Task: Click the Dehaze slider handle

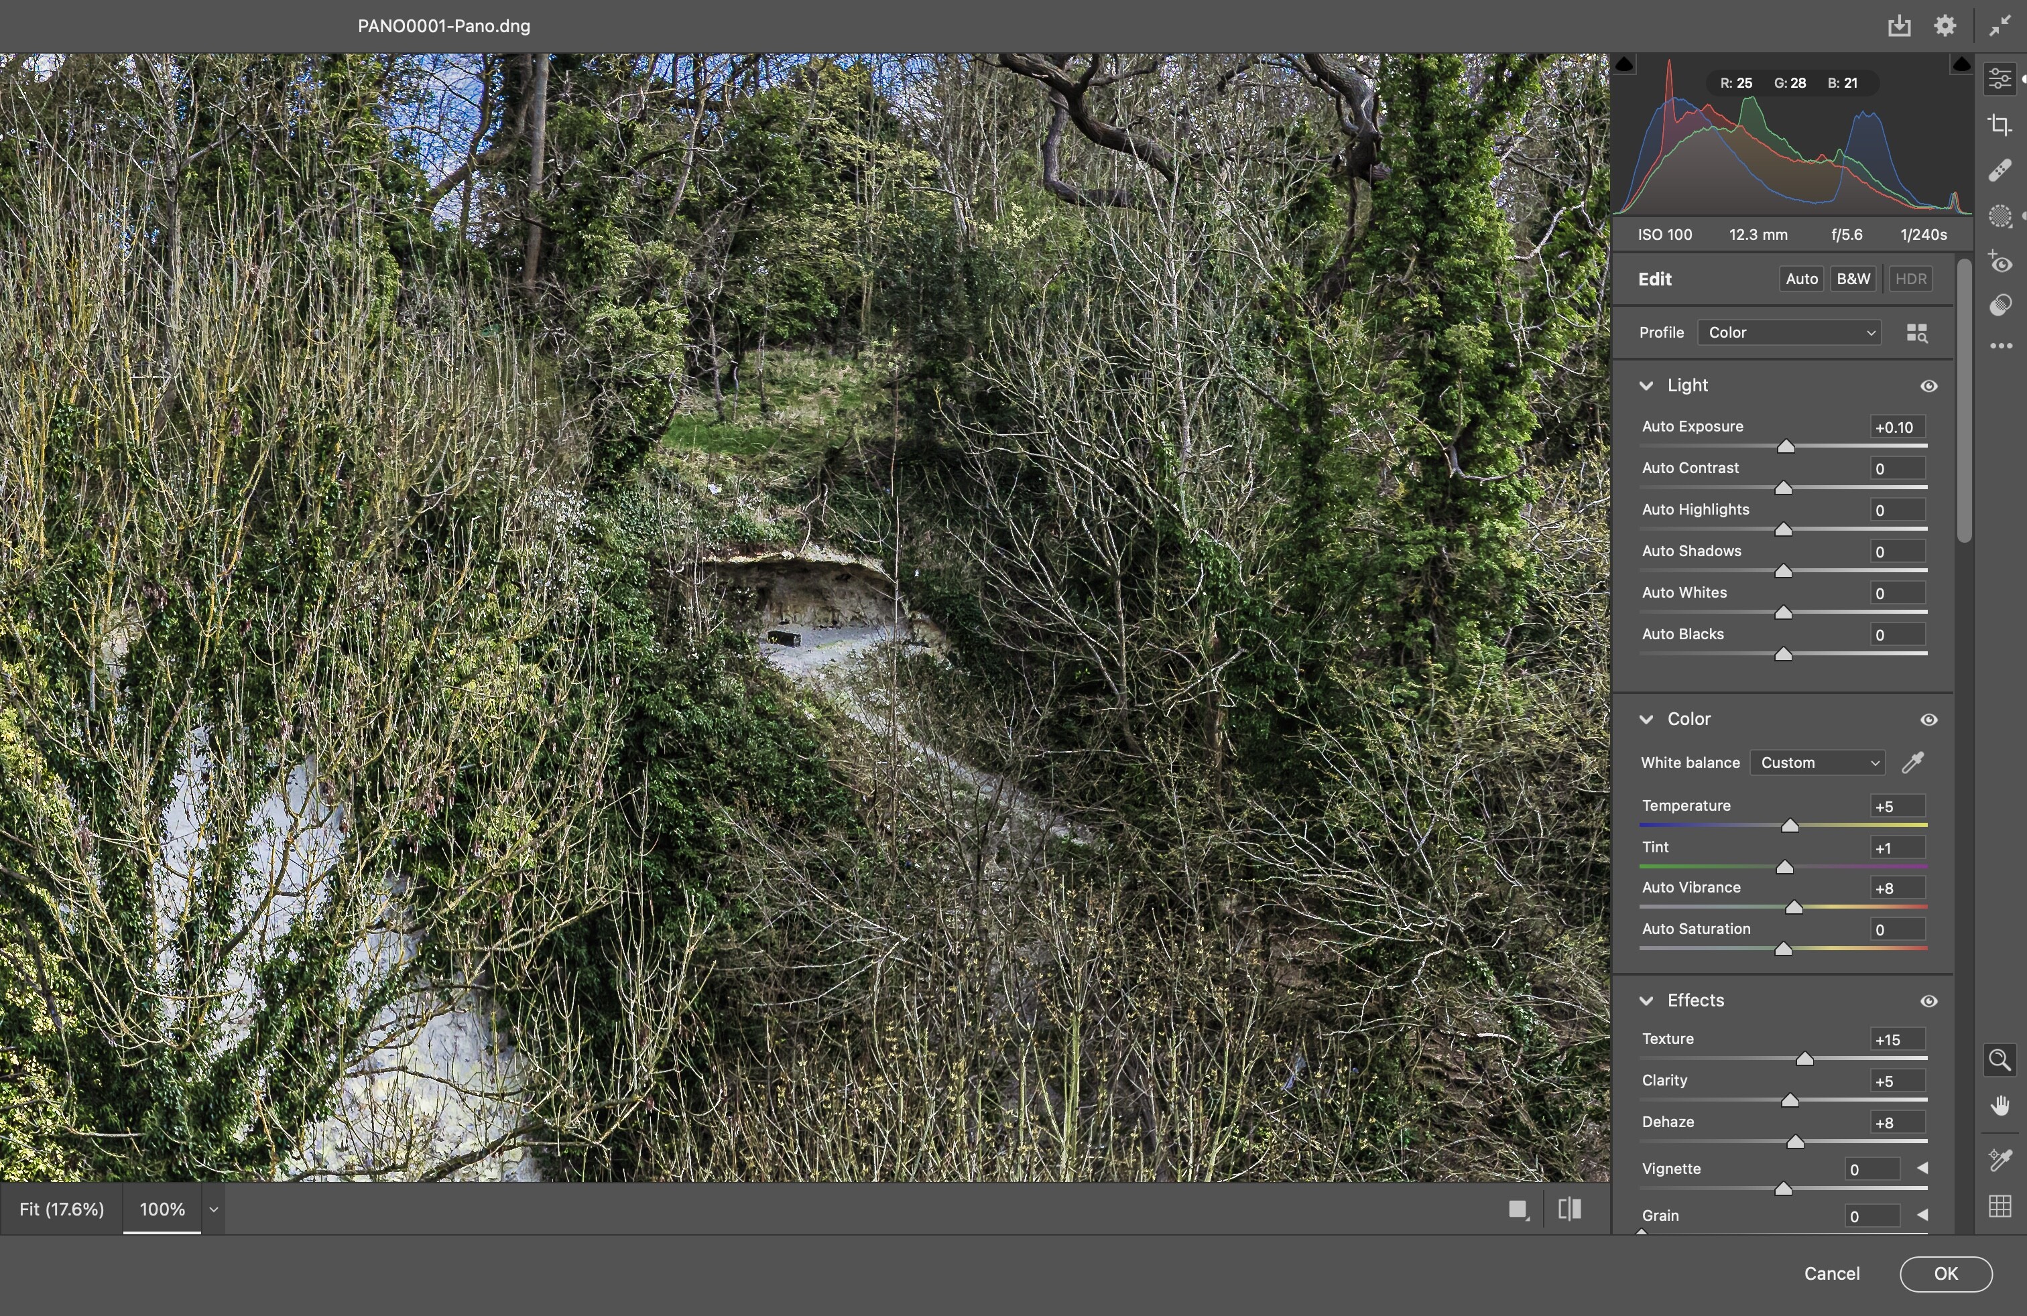Action: coord(1794,1142)
